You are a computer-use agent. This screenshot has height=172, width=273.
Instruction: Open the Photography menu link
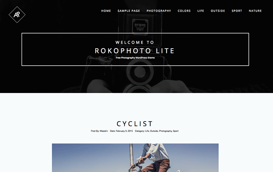point(159,11)
